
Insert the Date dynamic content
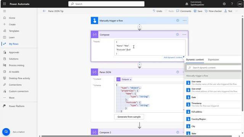pyautogui.click(x=213, y=97)
